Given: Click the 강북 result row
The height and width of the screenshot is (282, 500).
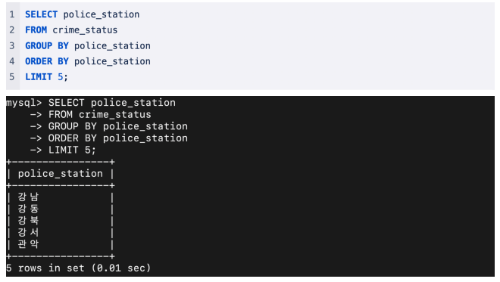Looking at the screenshot, I should click(x=61, y=221).
